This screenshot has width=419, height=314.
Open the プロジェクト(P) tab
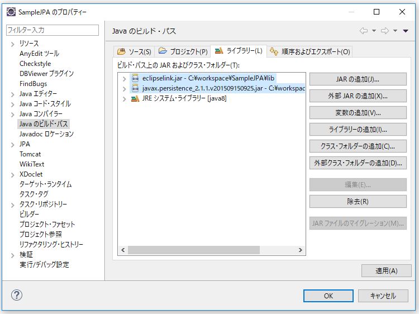183,51
